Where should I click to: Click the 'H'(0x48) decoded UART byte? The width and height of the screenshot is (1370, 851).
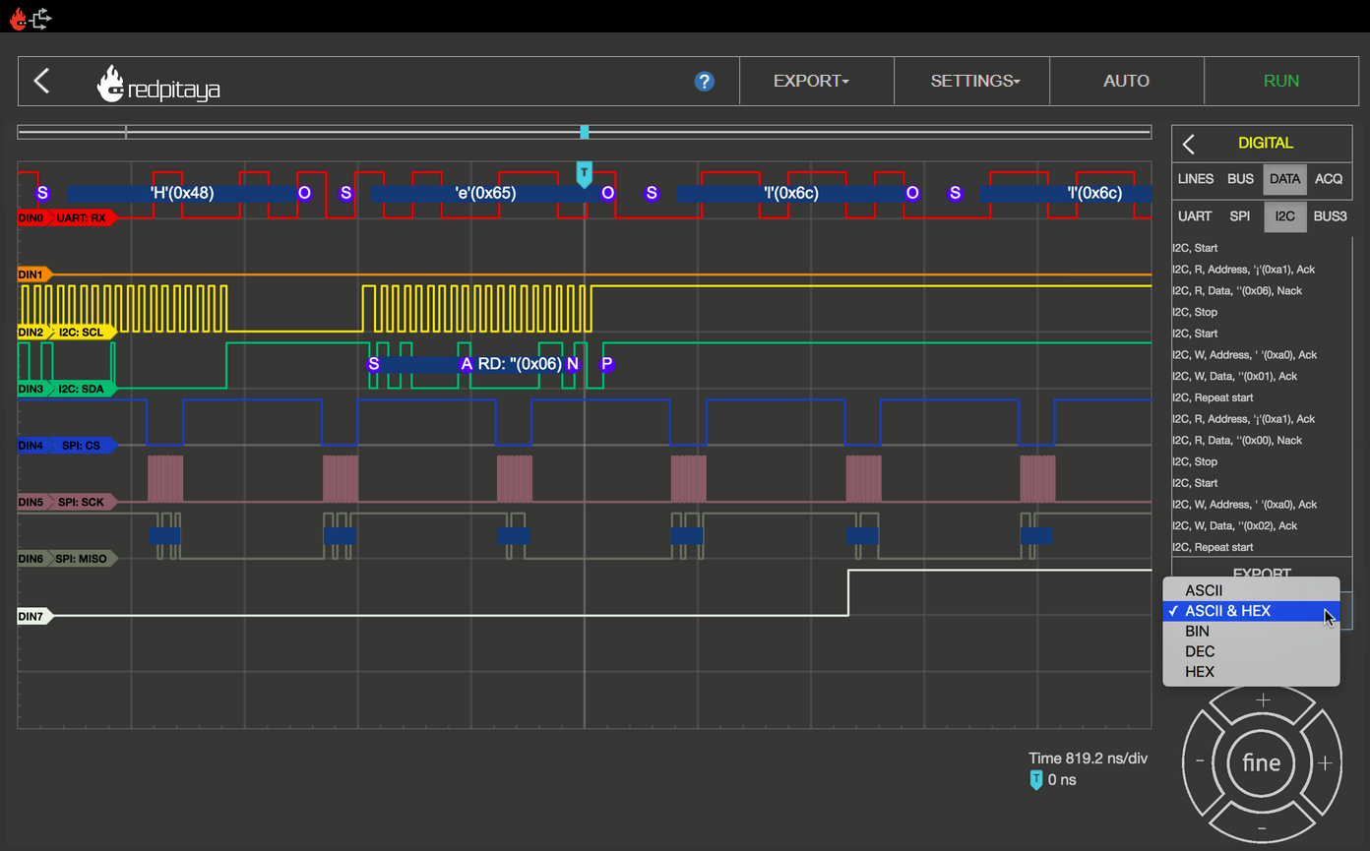(181, 193)
